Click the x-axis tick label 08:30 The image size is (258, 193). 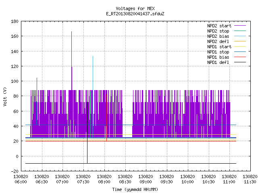tap(125, 182)
